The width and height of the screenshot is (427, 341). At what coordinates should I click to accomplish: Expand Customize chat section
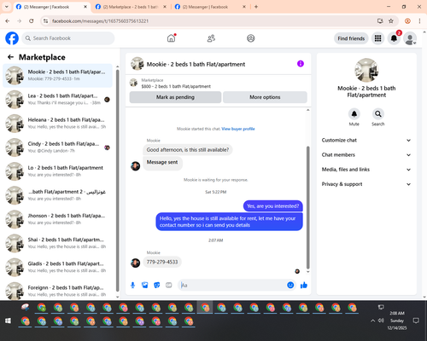click(x=366, y=140)
